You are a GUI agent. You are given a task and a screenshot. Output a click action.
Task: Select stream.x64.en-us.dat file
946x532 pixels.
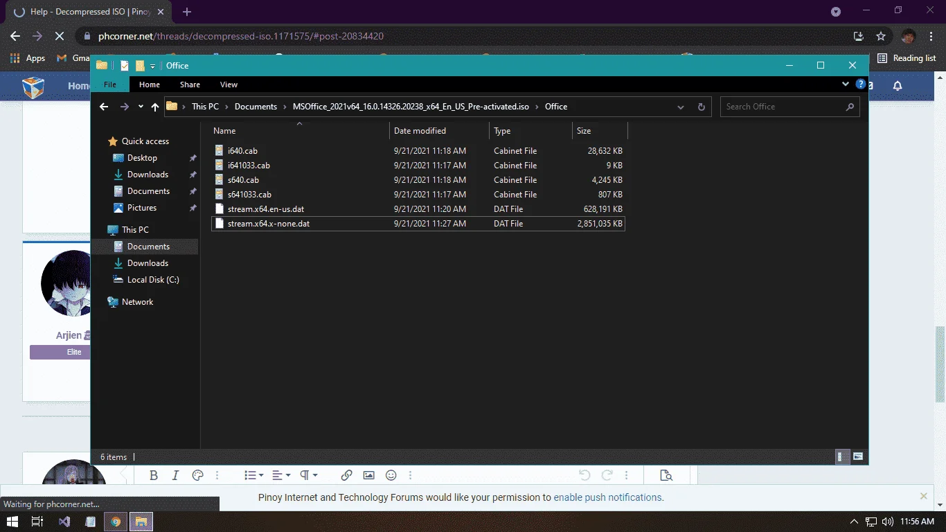[418, 209]
